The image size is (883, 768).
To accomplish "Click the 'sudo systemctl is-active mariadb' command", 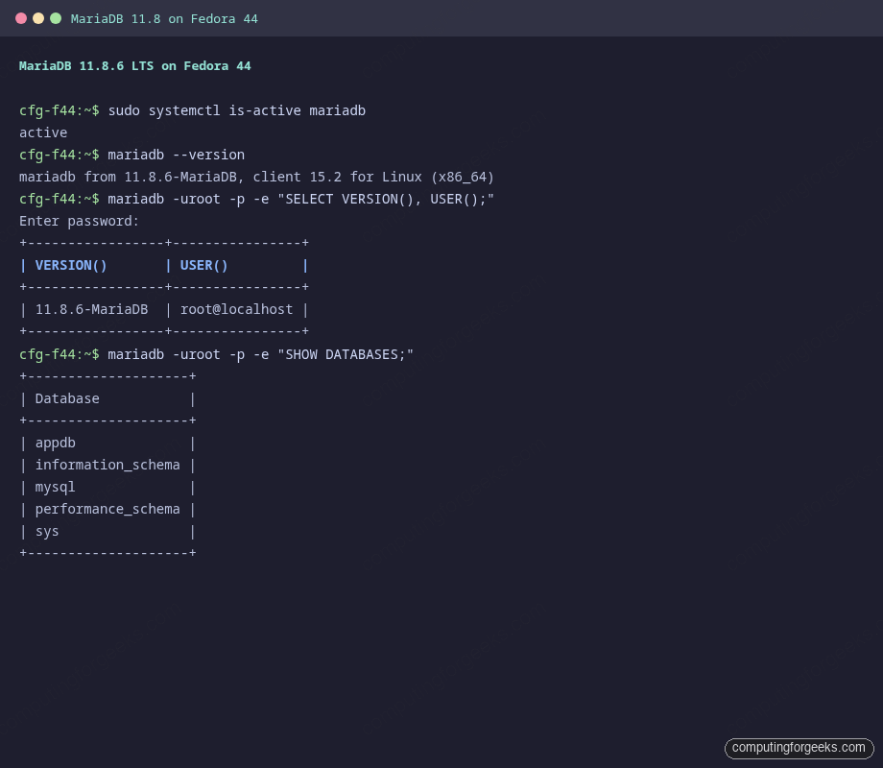I will (x=236, y=110).
